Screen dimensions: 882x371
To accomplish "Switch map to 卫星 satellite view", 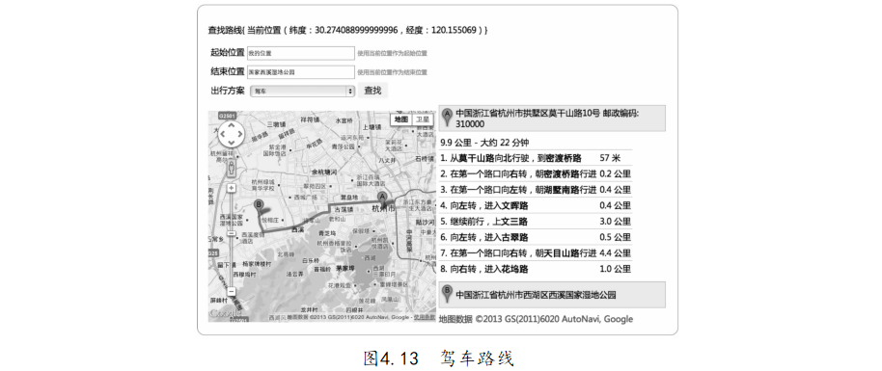I will pos(423,119).
